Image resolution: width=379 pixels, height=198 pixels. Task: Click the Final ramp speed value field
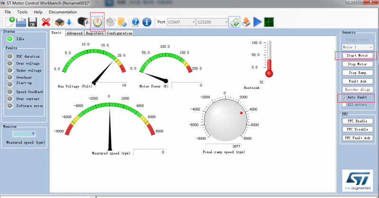point(223,146)
